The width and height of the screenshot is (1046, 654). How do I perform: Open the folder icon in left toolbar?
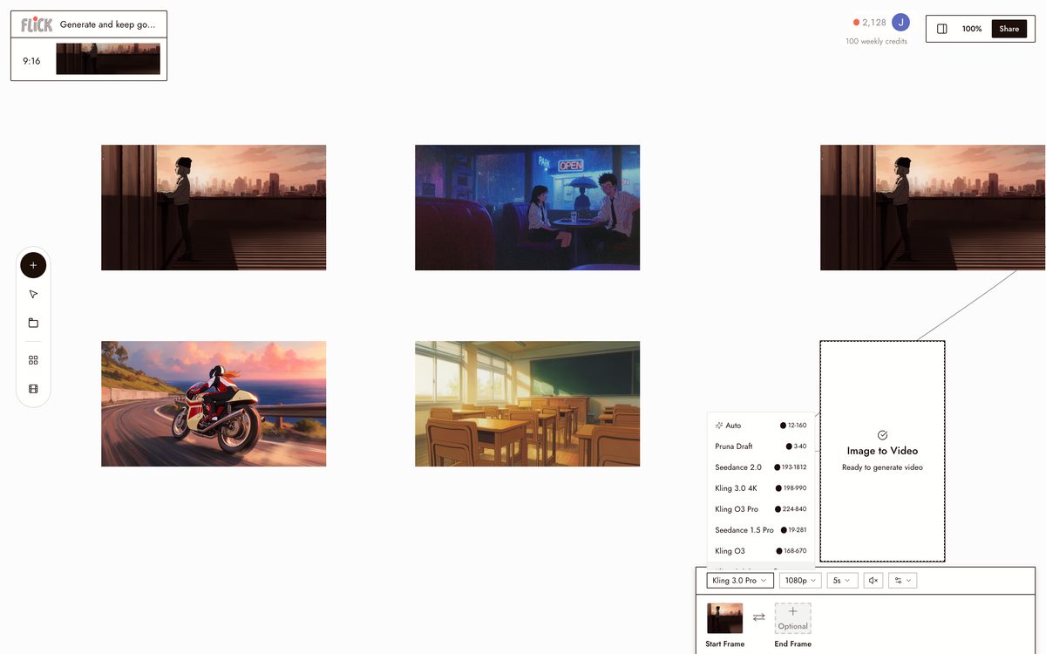pyautogui.click(x=33, y=323)
